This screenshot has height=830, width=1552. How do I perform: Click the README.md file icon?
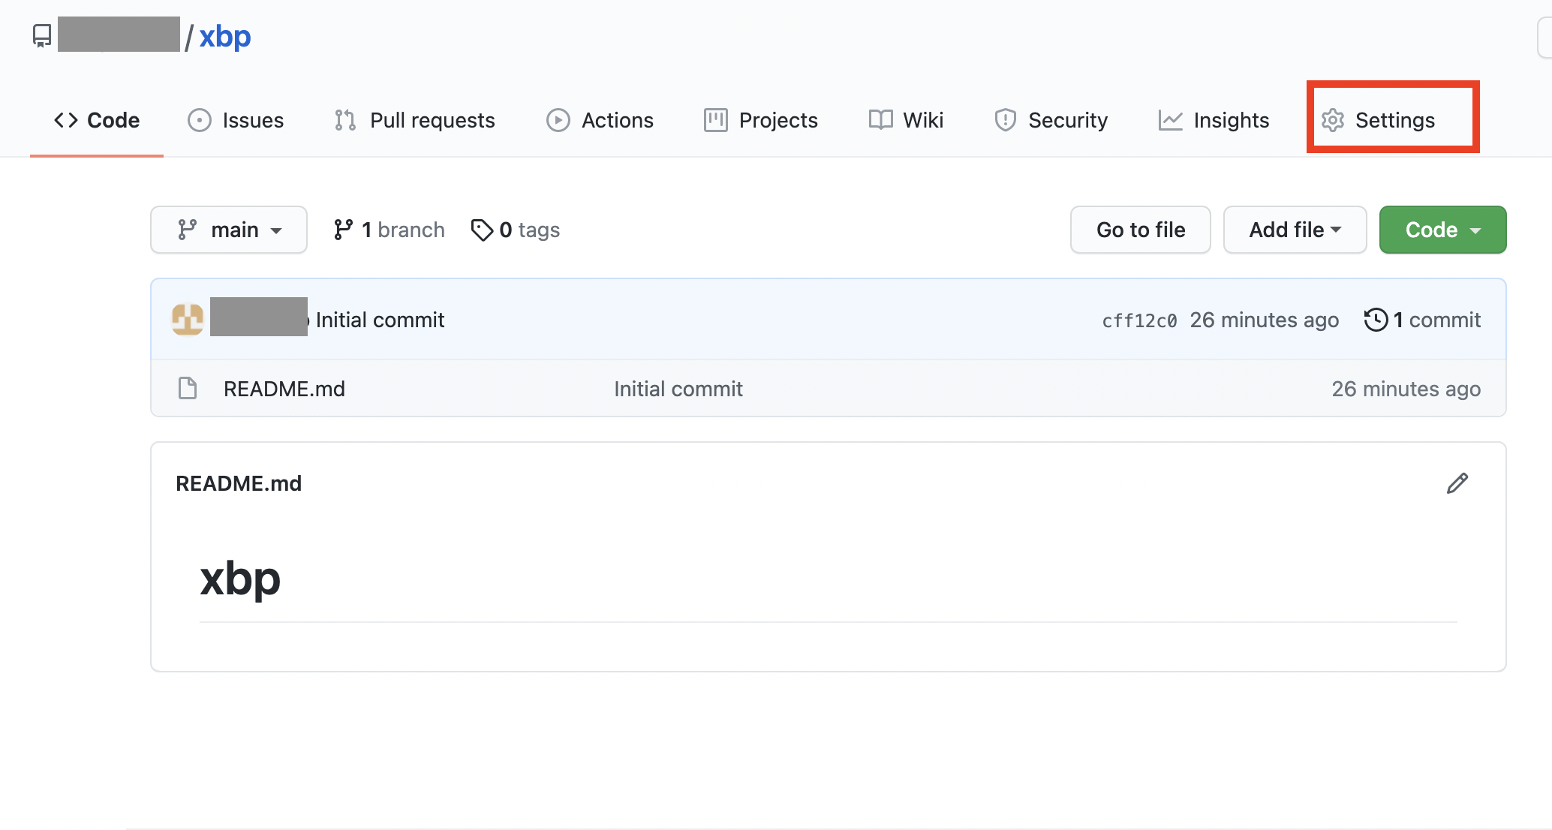pos(188,389)
